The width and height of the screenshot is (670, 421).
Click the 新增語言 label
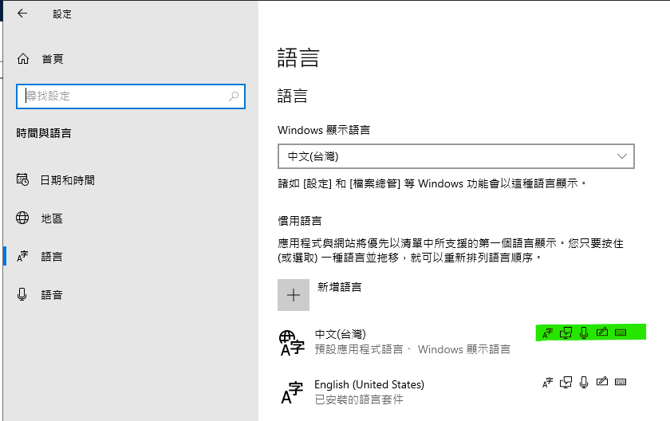coord(339,287)
